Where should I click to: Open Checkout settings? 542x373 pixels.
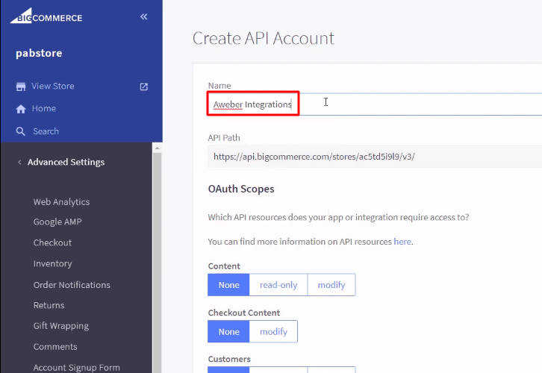[x=52, y=242]
